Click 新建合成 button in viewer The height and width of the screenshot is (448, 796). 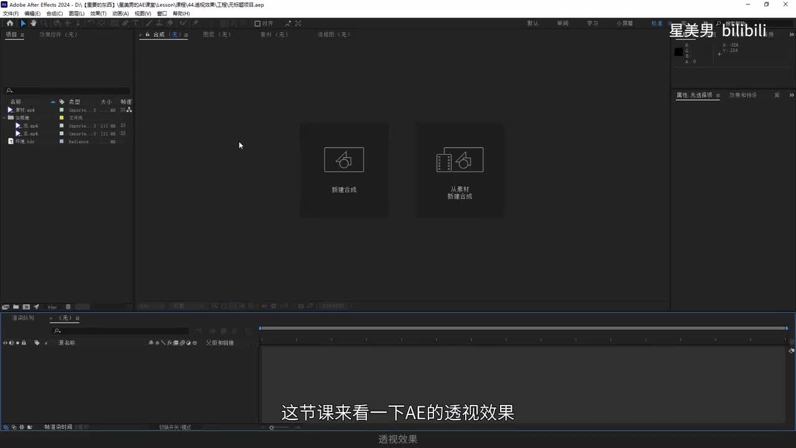[x=344, y=169]
